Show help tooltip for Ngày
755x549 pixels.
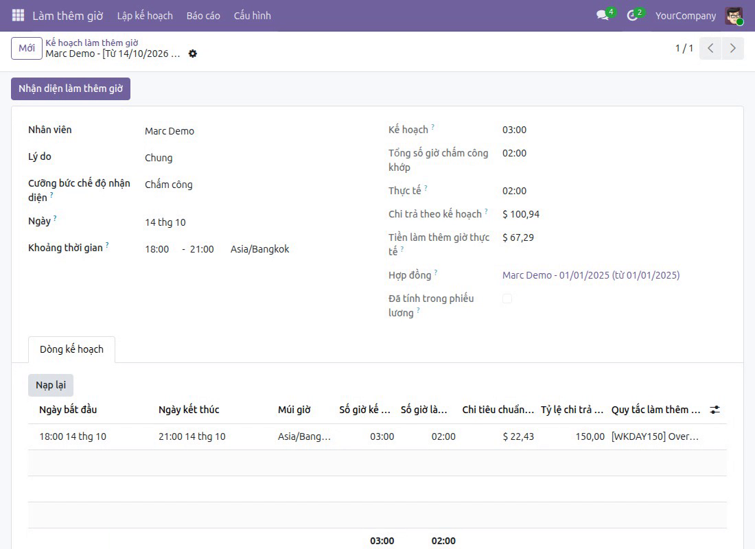coord(55,219)
